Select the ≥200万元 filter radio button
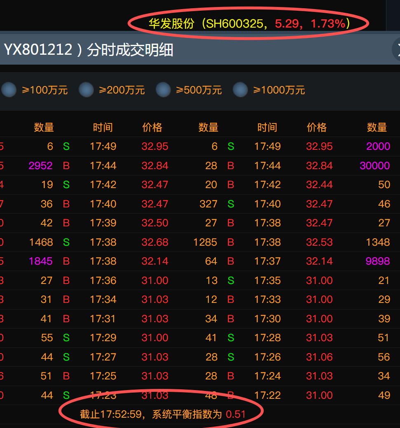 (x=86, y=90)
